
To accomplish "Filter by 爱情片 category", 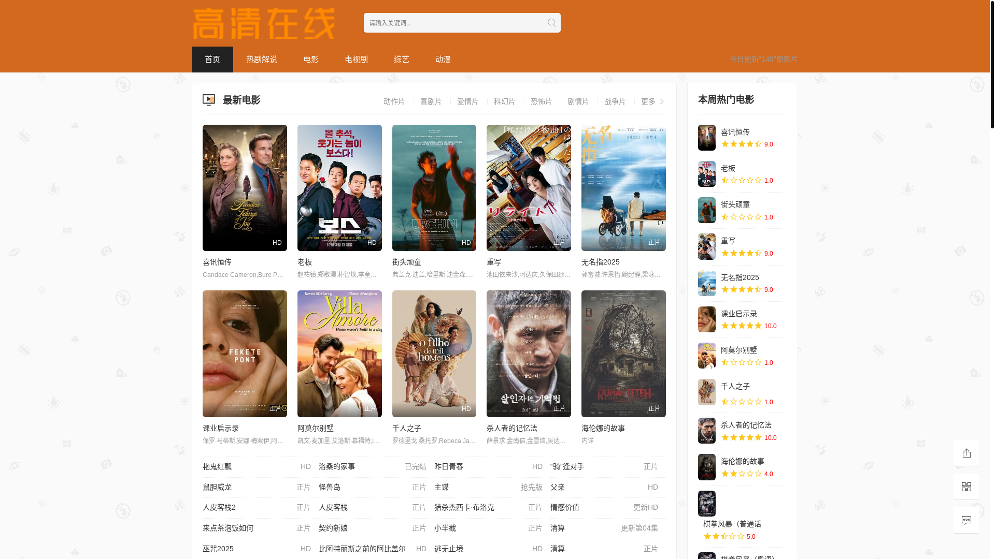I will click(x=468, y=101).
